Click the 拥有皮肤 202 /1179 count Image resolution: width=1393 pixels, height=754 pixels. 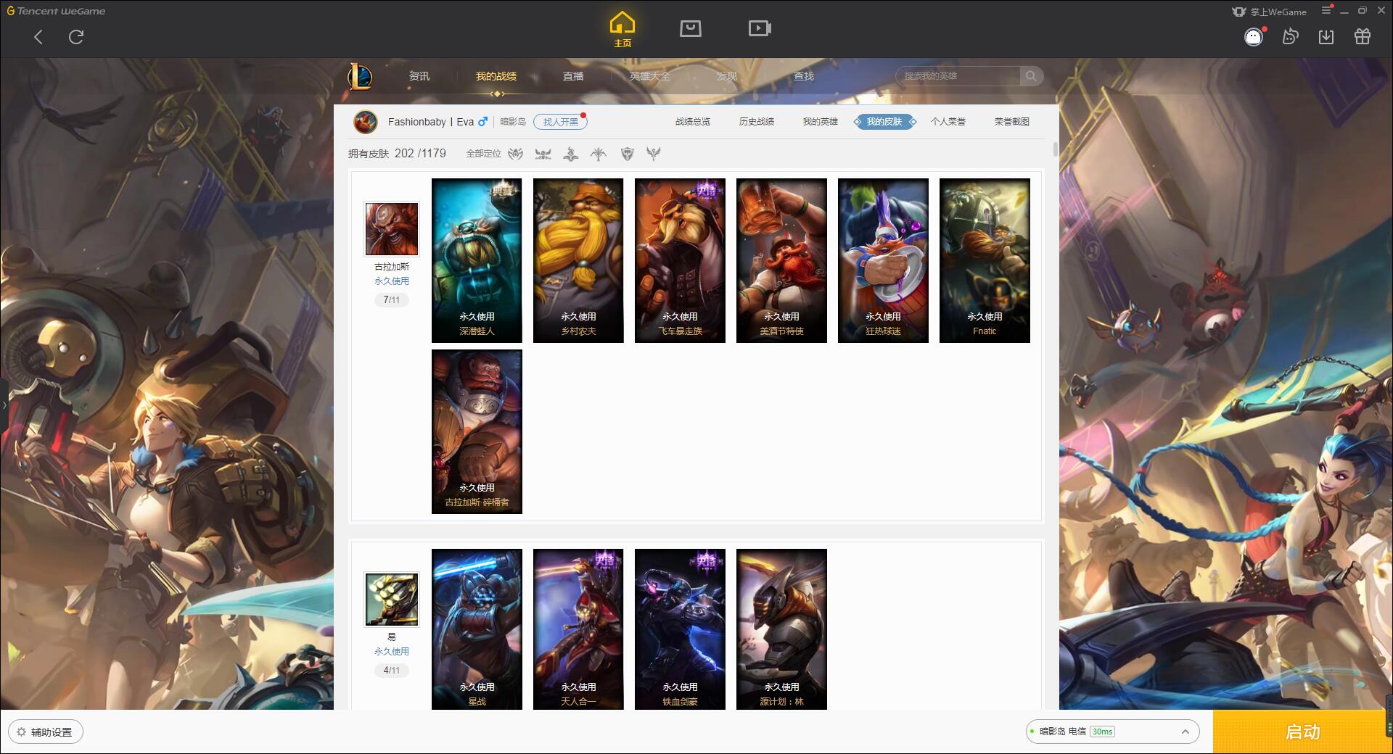point(397,154)
